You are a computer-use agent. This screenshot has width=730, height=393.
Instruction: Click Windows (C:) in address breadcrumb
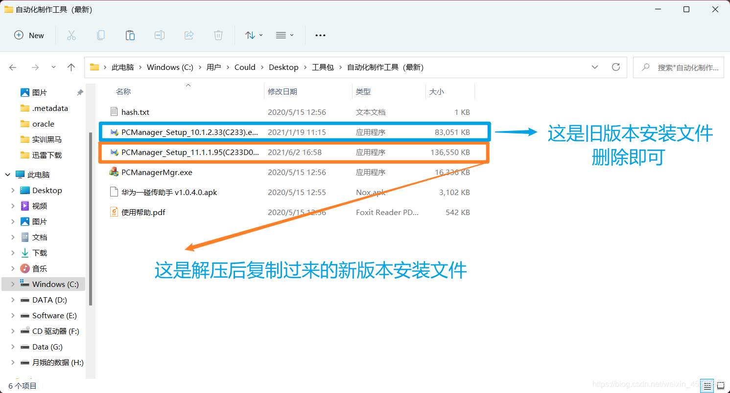point(170,67)
